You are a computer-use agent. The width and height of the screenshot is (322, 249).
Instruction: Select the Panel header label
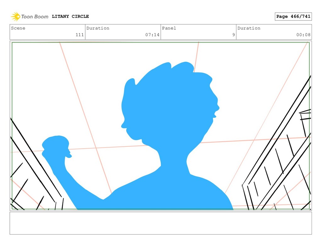[169, 28]
